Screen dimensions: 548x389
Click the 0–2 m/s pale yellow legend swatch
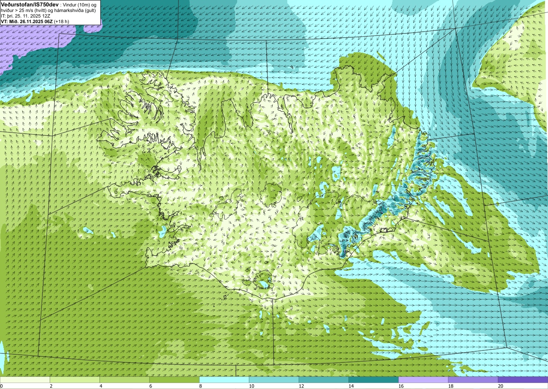pos(25,380)
